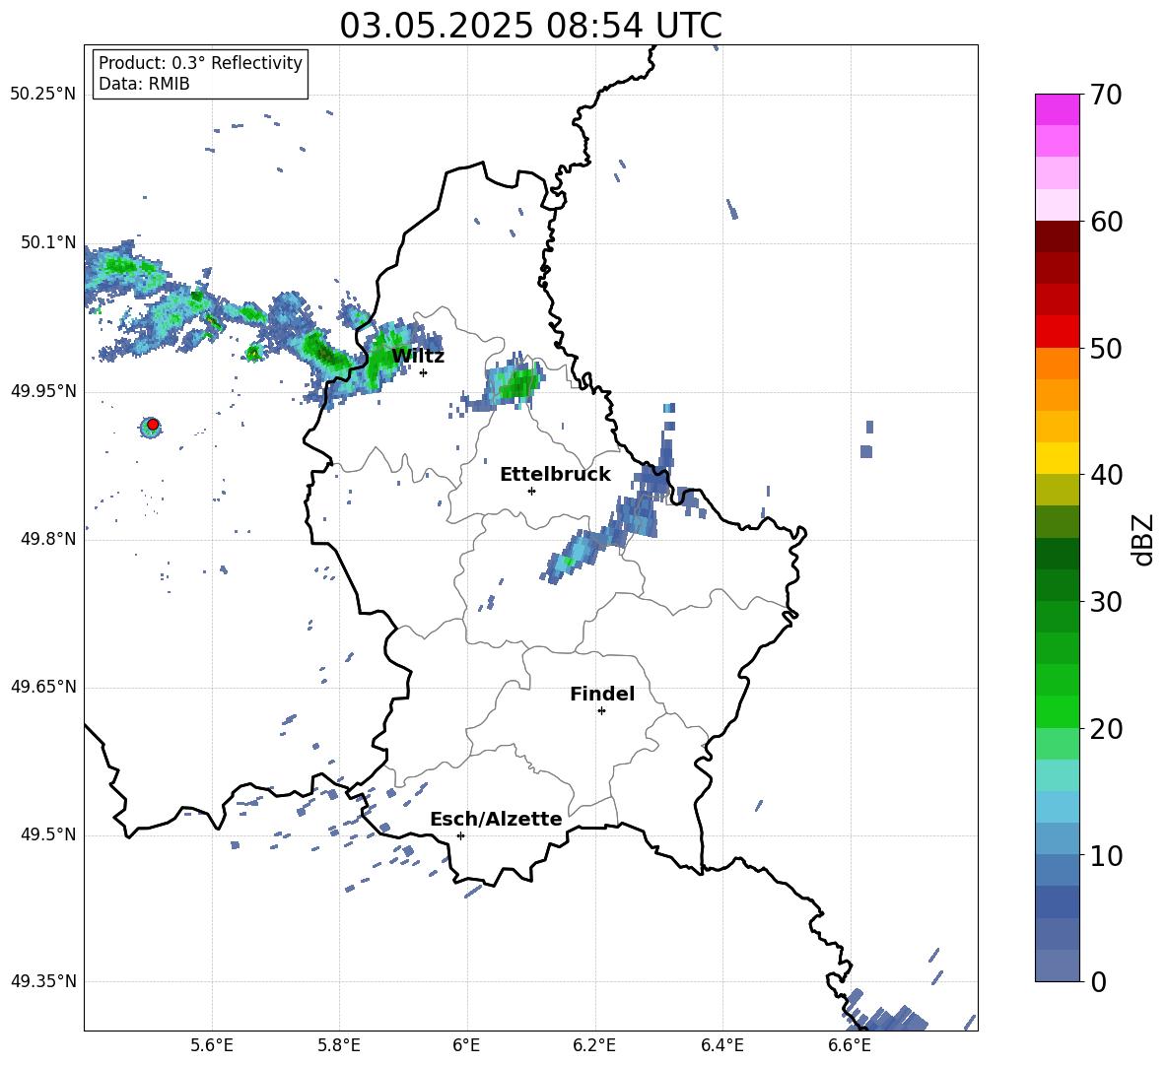Screen dimensions: 1167x1065
Task: Click the 50 colorbar tick label
Action: [x=1106, y=348]
